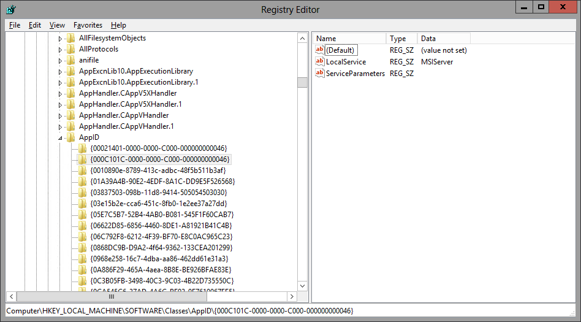This screenshot has height=322, width=581.
Task: Click the vertical scrollbar thumb
Action: pos(302,82)
